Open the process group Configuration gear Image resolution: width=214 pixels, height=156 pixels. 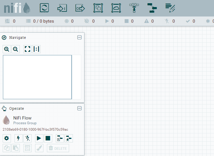7,138
